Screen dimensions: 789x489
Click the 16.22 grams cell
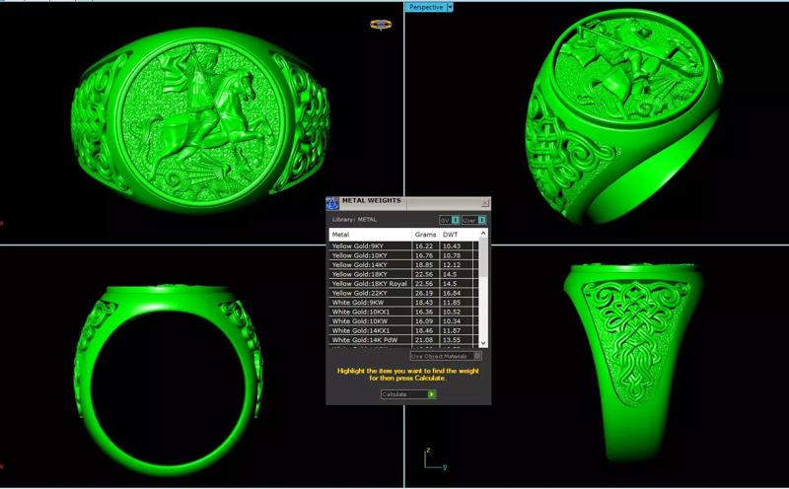tap(426, 246)
